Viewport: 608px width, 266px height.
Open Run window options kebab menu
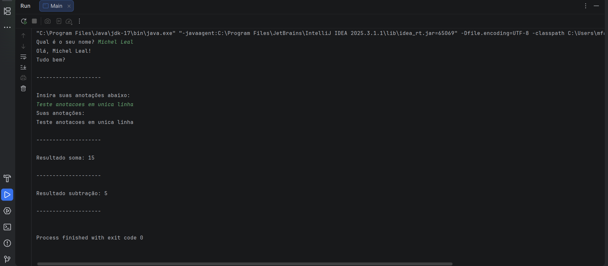(586, 6)
